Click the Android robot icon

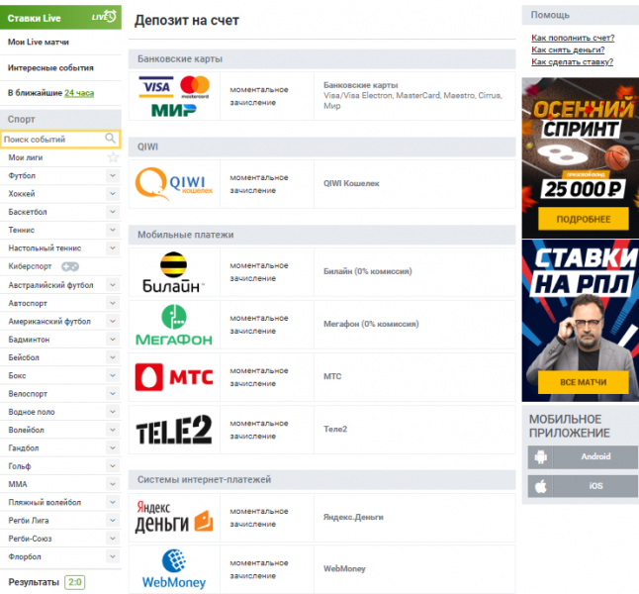click(x=540, y=457)
